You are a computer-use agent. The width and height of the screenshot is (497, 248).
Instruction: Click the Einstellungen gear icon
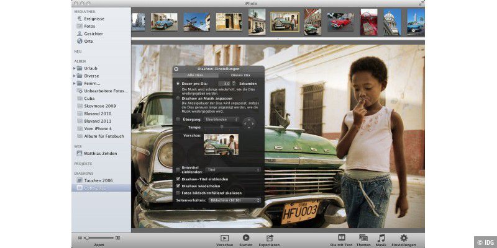tap(404, 237)
